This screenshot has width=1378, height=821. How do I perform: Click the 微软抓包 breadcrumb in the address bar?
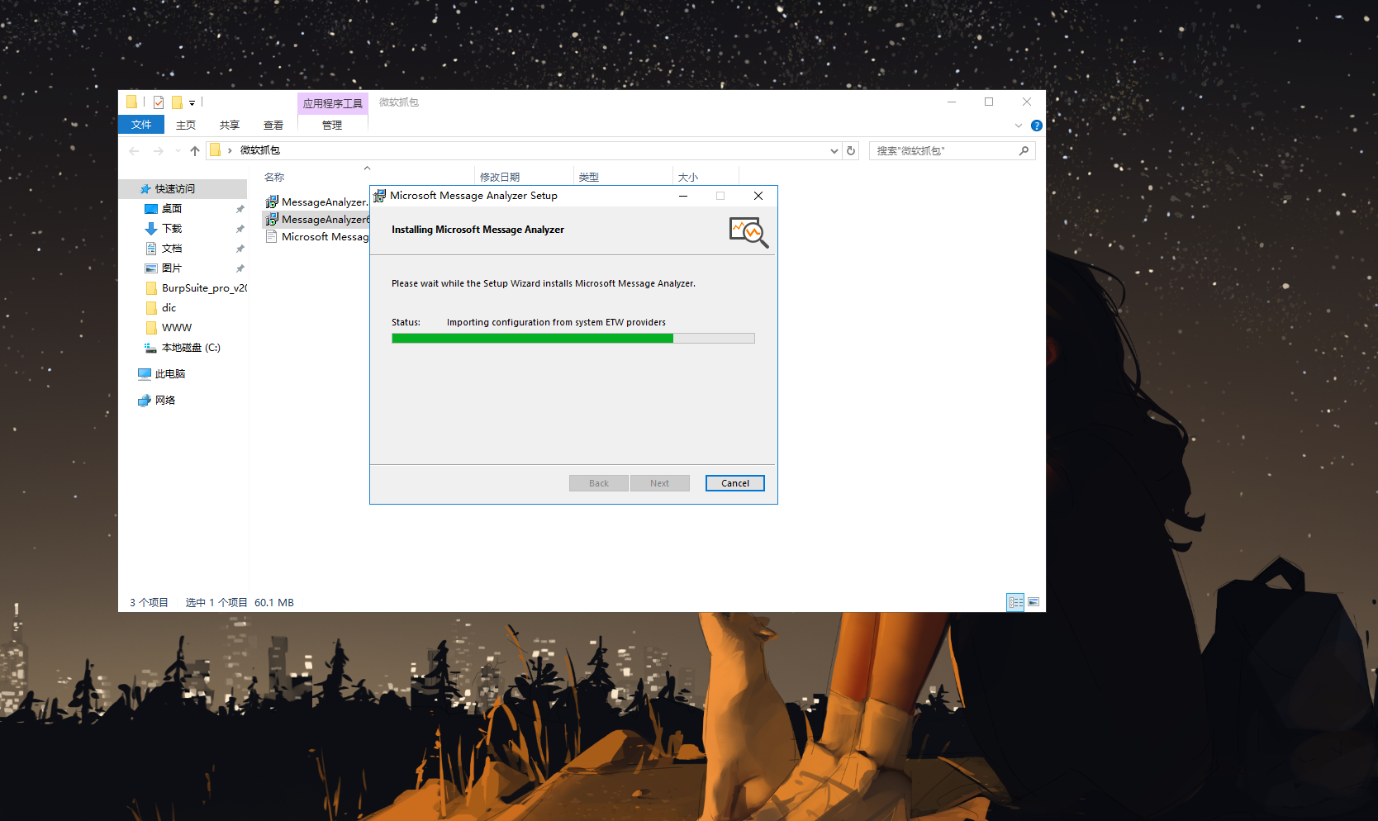pos(260,150)
